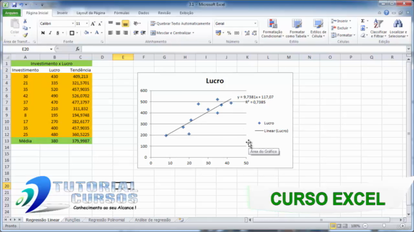The height and width of the screenshot is (232, 414).
Task: Click the Copy icon
Action: (25, 28)
